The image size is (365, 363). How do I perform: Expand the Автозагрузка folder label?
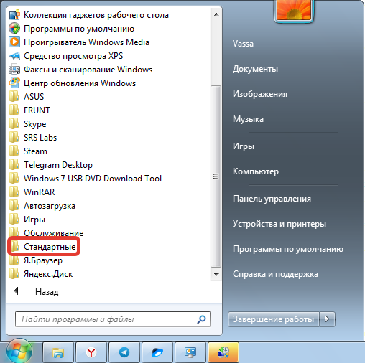coord(50,206)
